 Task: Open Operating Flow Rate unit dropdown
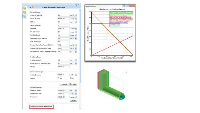click(x=76, y=94)
